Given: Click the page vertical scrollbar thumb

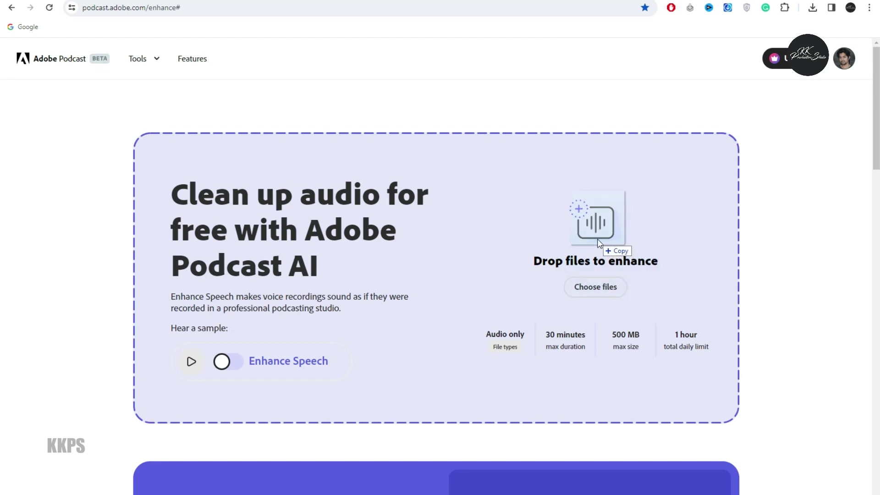Looking at the screenshot, I should pyautogui.click(x=876, y=108).
